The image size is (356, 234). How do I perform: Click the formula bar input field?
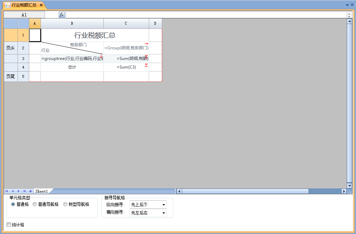(206, 15)
